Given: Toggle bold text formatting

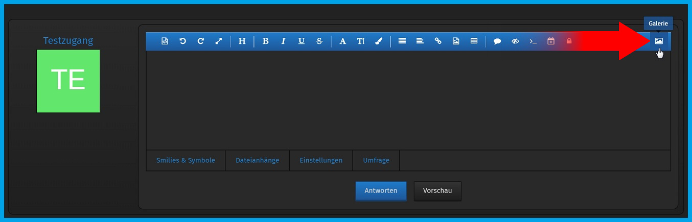Looking at the screenshot, I should [x=265, y=41].
